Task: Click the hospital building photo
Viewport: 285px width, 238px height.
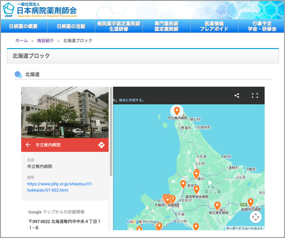Action: click(x=65, y=112)
